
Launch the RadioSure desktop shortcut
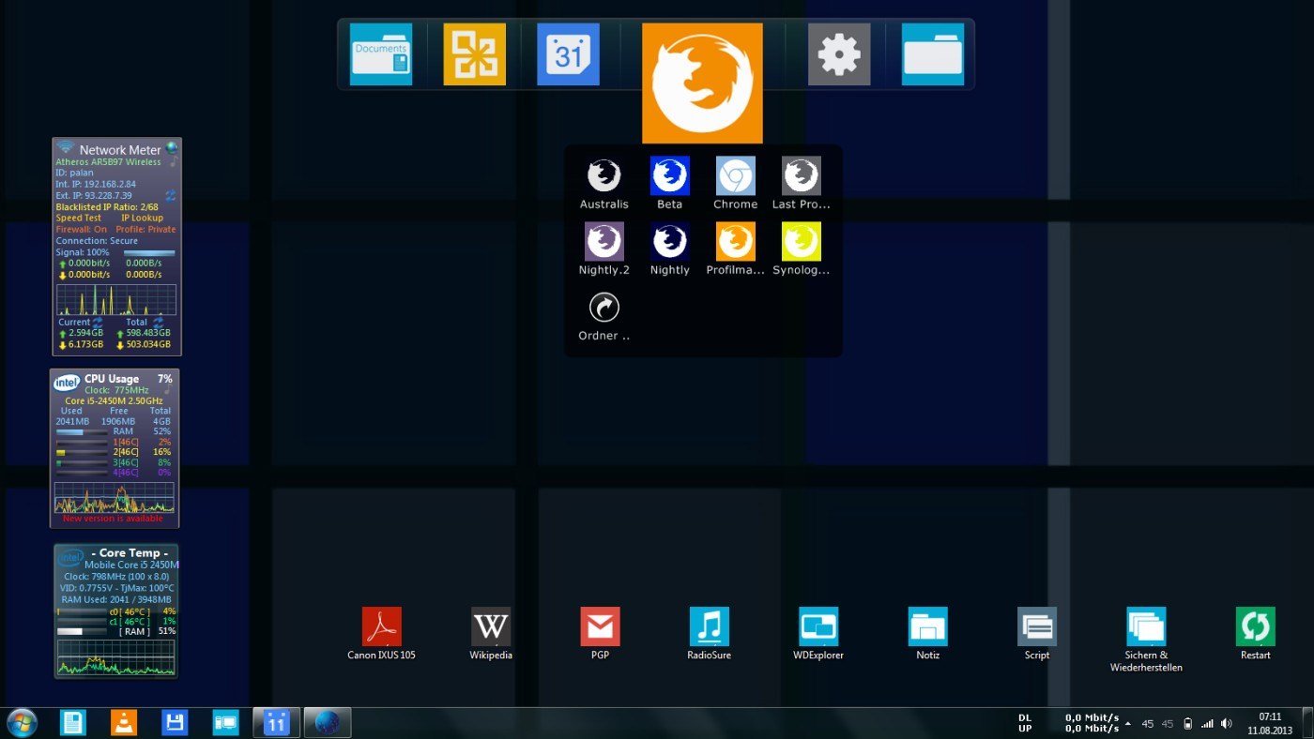[x=709, y=634]
